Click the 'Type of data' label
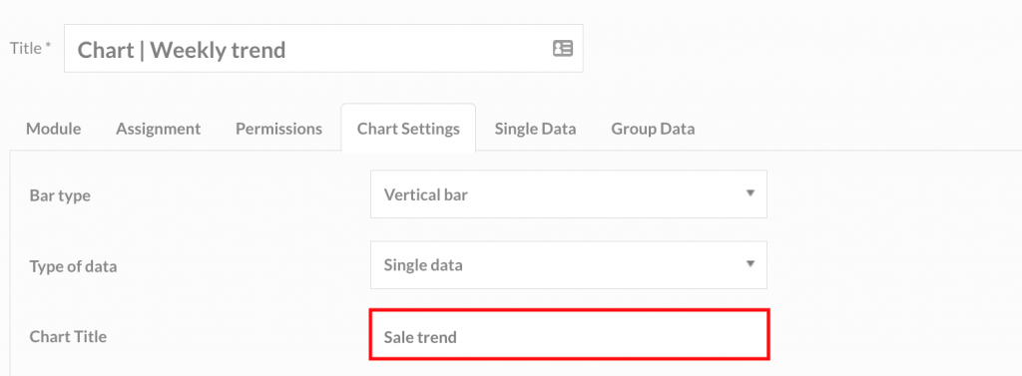 click(x=73, y=266)
